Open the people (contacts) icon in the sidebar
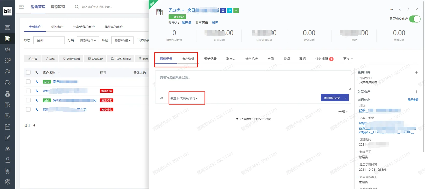The width and height of the screenshot is (425, 189). tap(8, 72)
